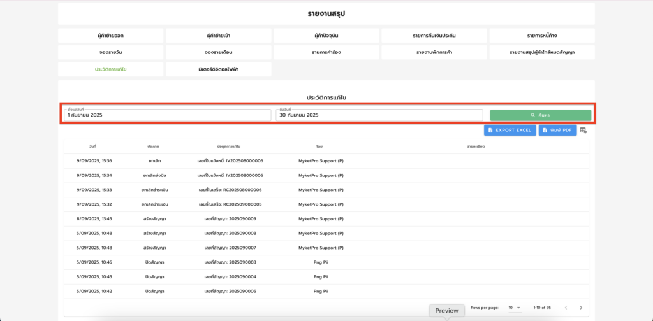Select the 9/09/2025, 15:36 date cell

[x=94, y=161]
